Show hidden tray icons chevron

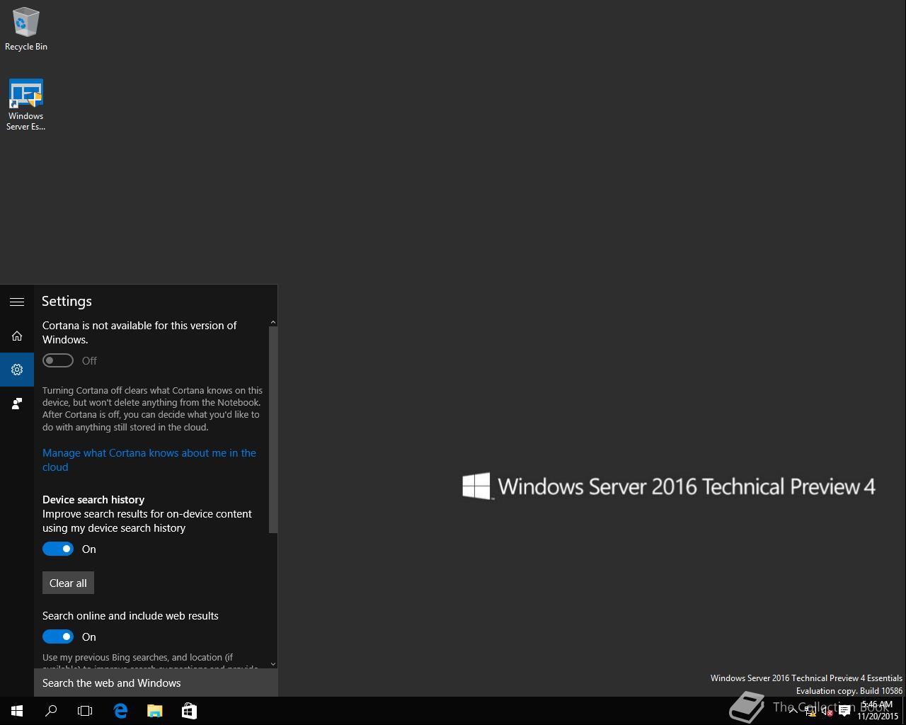(793, 711)
